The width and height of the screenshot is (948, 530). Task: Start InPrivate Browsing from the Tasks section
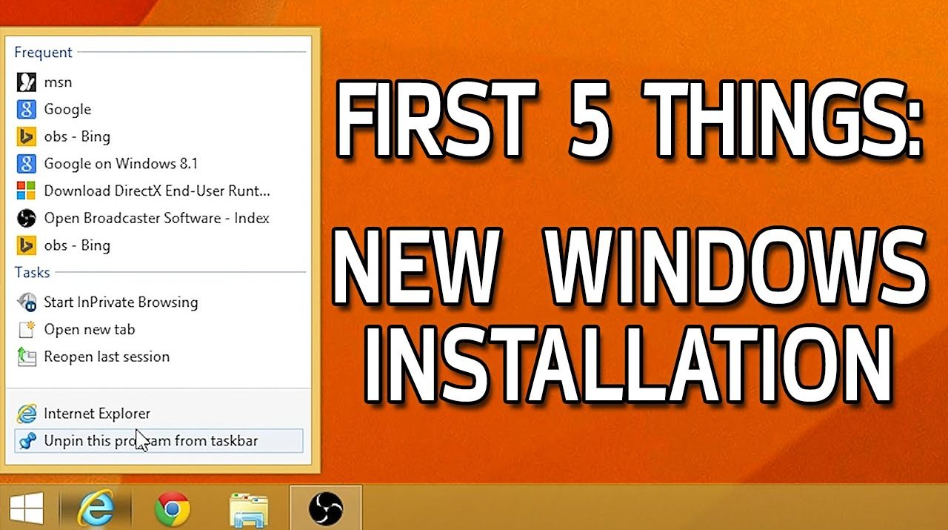click(120, 302)
